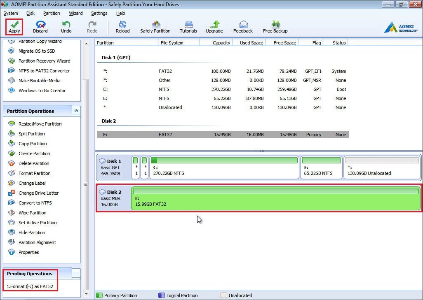Viewport: 423px width, 300px height.
Task: Open the Disk menu
Action: (x=31, y=13)
